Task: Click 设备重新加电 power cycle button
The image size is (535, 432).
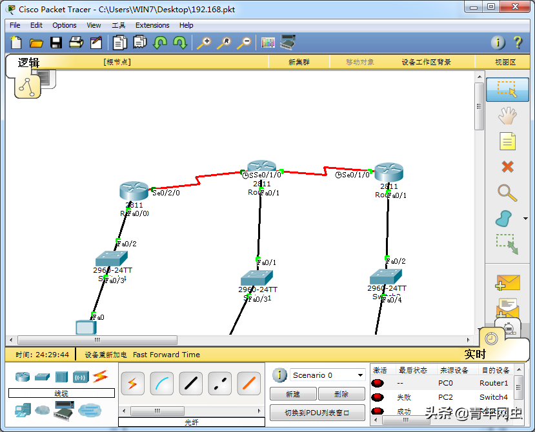Action: (105, 355)
